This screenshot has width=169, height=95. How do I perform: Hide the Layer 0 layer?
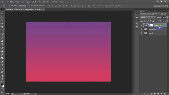tap(141, 33)
